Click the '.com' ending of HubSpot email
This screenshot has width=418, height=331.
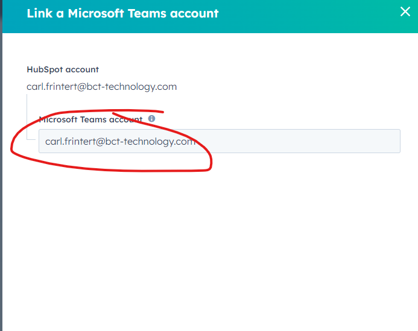pos(168,87)
